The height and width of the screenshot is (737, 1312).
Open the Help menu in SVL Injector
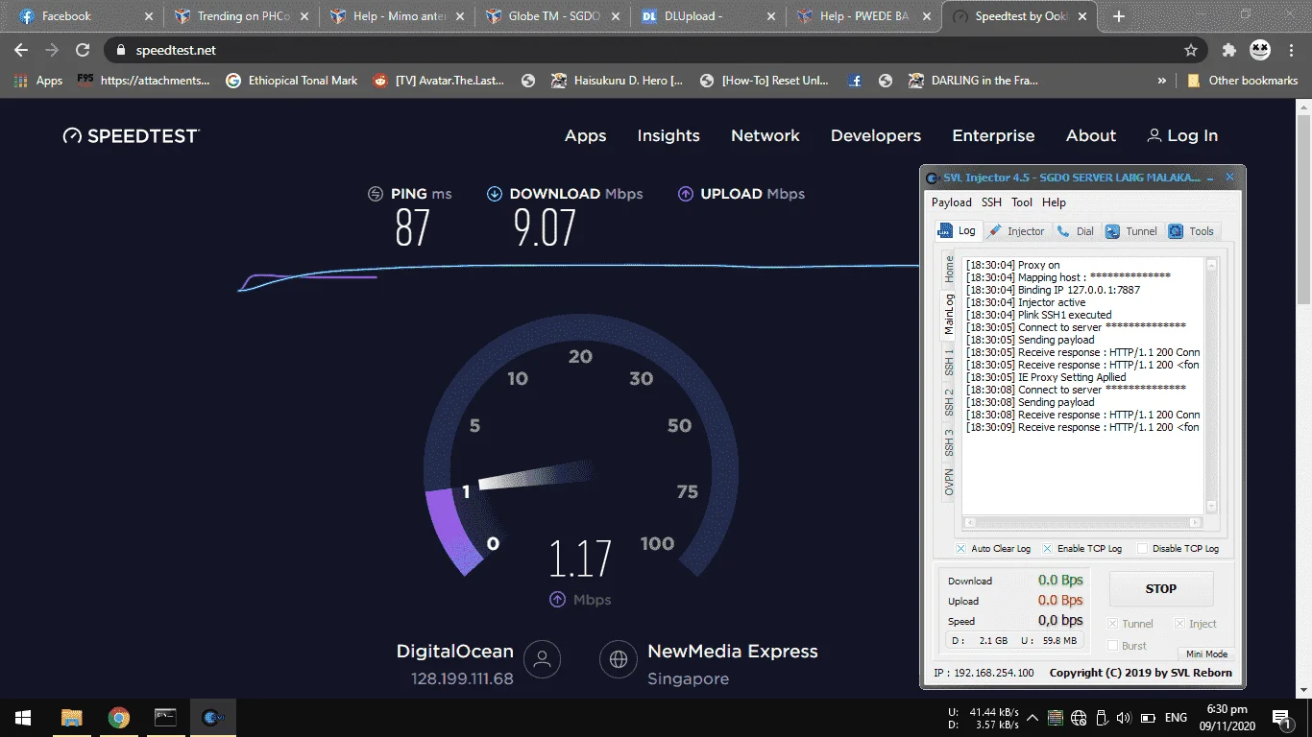(1054, 202)
